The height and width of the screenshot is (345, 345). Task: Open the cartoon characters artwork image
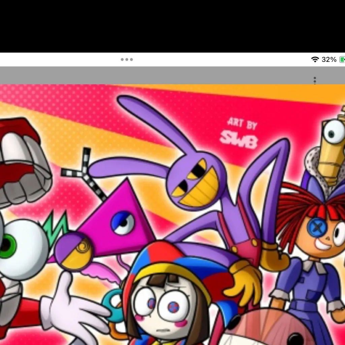[172, 215]
